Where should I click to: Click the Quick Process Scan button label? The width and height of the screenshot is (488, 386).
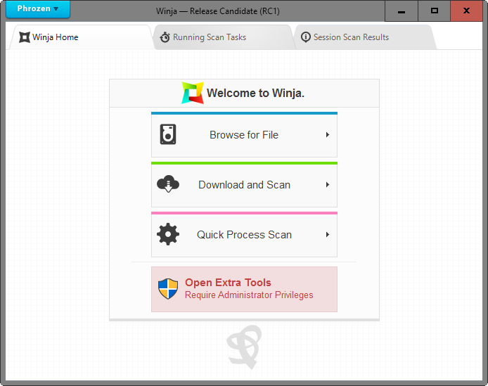click(244, 234)
